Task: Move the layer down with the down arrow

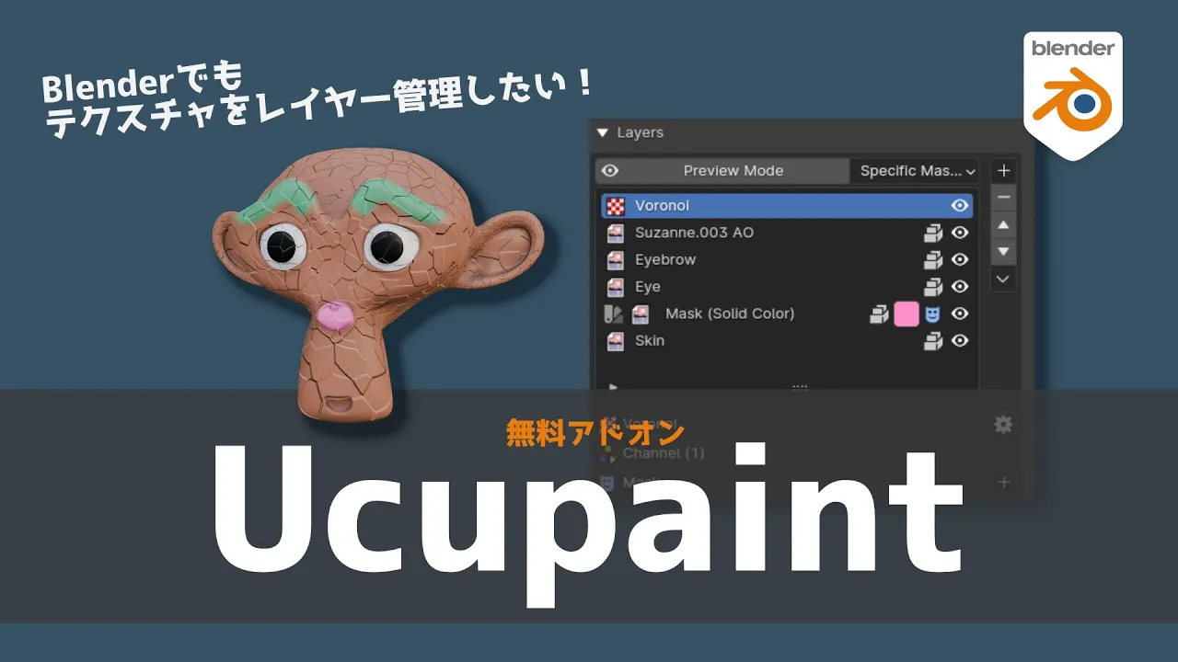Action: [x=1004, y=251]
